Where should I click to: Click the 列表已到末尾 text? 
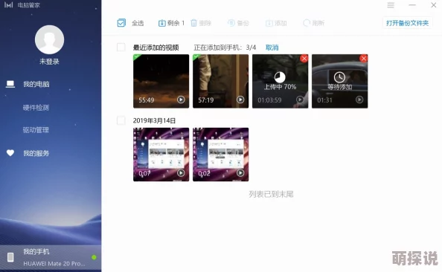point(271,194)
